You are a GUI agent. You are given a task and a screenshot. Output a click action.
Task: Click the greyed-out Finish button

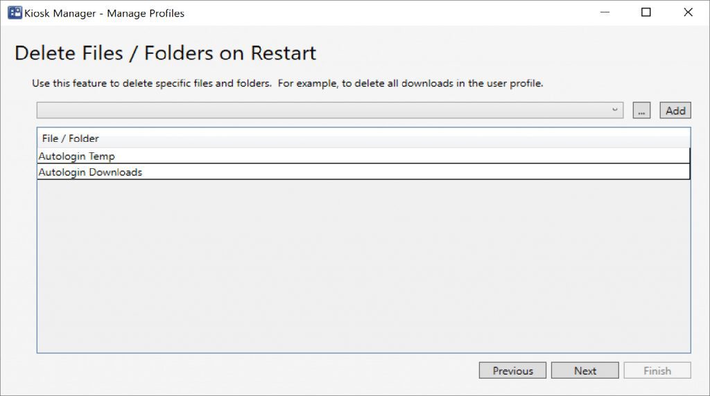657,371
